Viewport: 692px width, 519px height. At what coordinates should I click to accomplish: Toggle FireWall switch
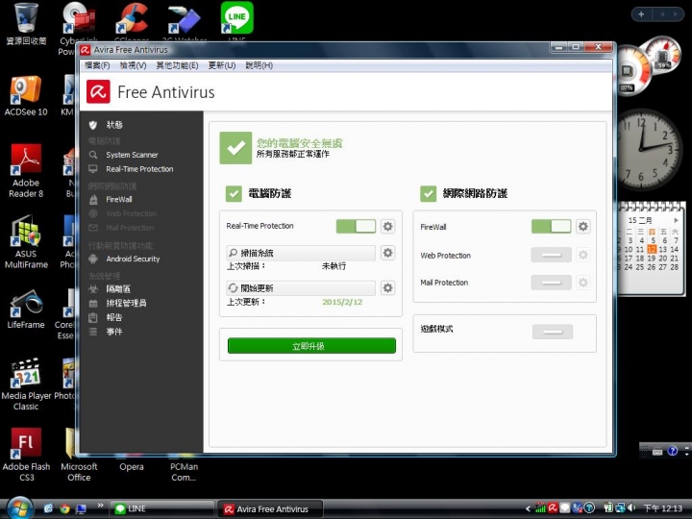pyautogui.click(x=551, y=227)
